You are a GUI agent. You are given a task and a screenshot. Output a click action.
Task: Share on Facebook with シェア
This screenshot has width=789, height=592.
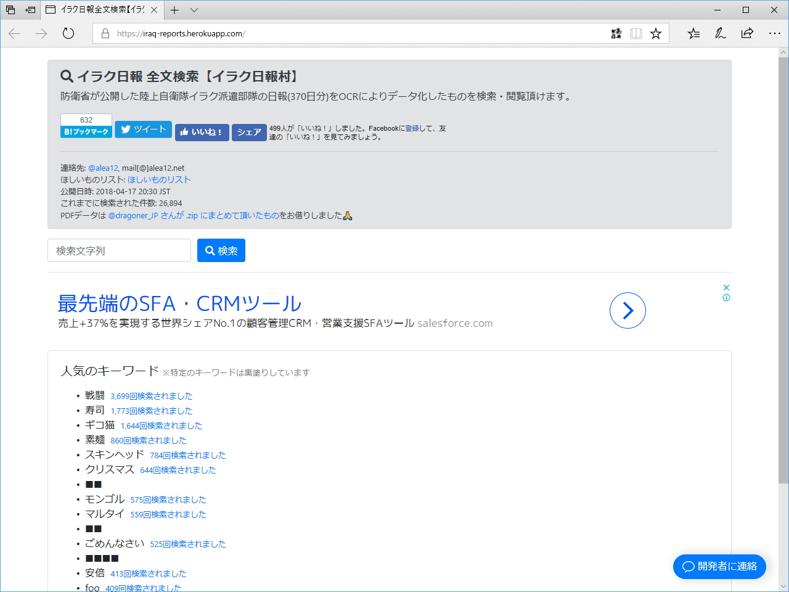point(249,132)
